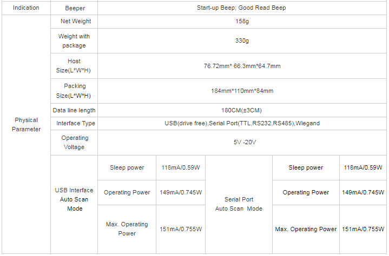Select the Interface Type label
The height and width of the screenshot is (256, 389).
pos(76,124)
